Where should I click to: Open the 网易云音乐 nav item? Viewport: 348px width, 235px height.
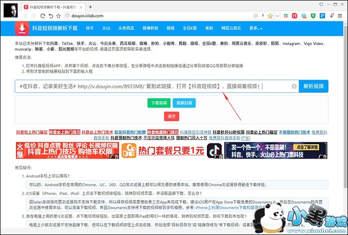coord(231,28)
